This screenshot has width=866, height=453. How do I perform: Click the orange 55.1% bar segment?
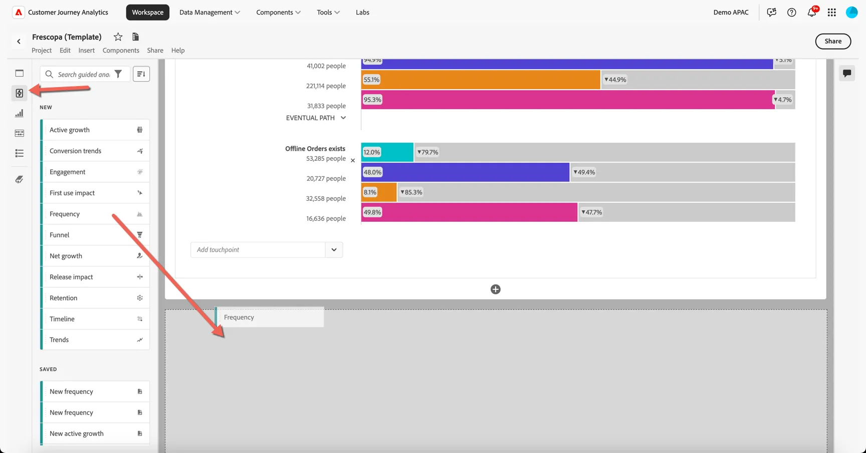481,80
